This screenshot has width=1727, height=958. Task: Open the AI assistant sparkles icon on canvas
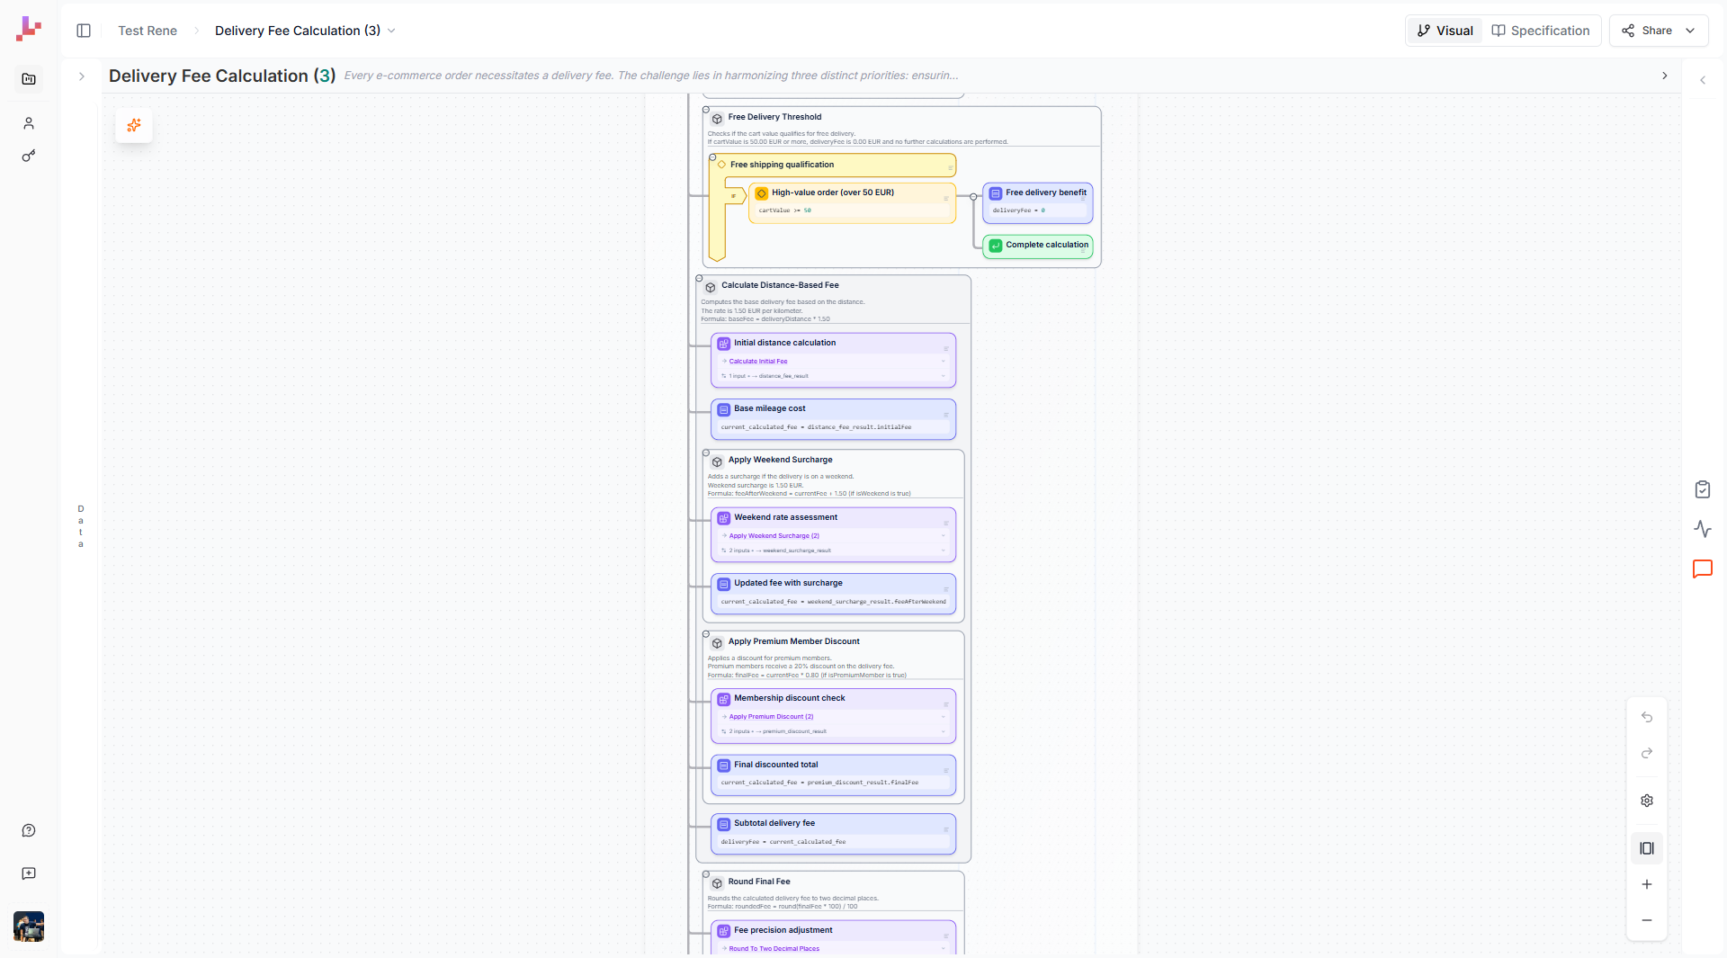(x=134, y=126)
